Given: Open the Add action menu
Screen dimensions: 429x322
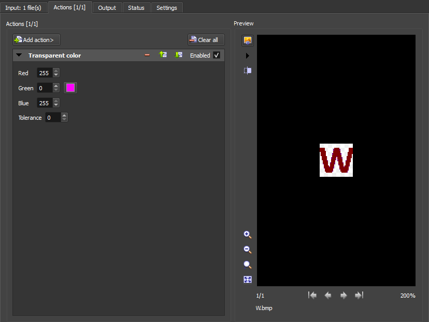Looking at the screenshot, I should [x=36, y=40].
